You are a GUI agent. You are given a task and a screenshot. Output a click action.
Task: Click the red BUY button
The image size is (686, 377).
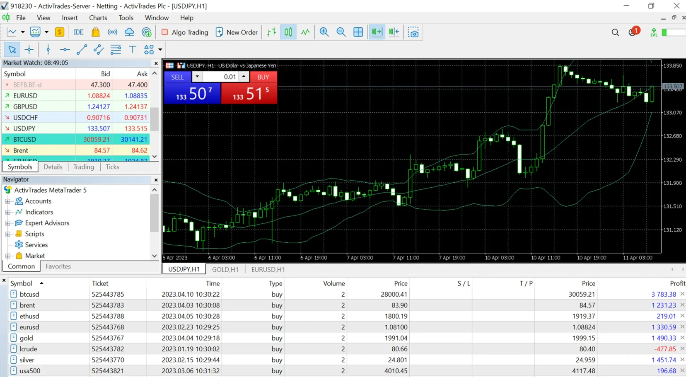tap(263, 77)
